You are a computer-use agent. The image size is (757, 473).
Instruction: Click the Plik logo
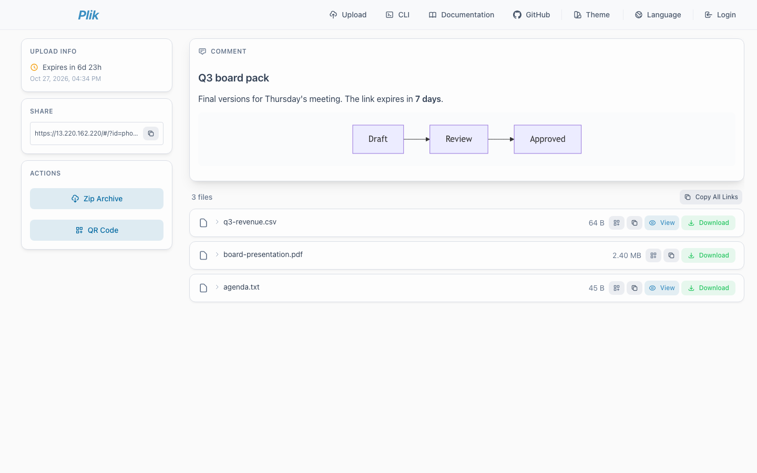click(88, 15)
